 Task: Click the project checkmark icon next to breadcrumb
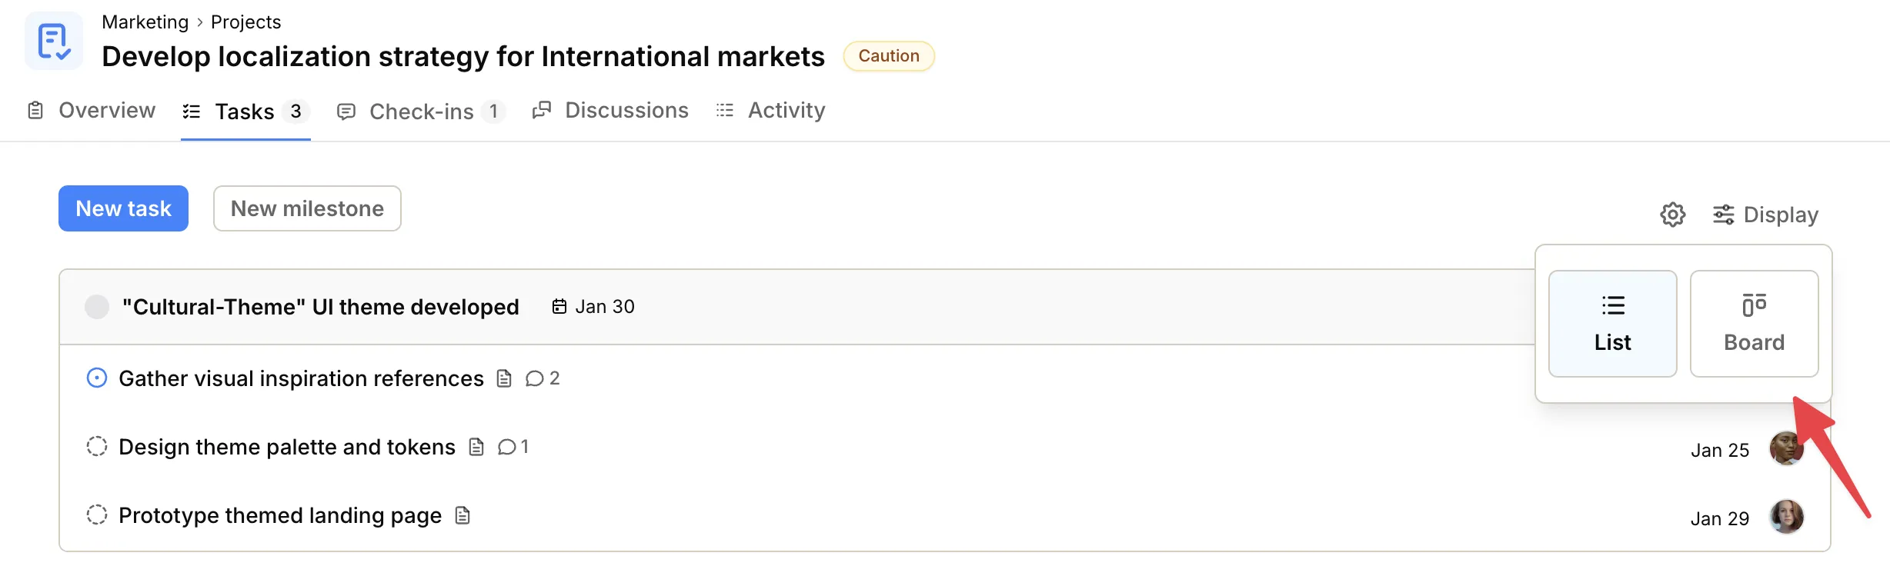pos(54,40)
